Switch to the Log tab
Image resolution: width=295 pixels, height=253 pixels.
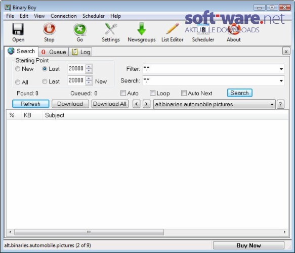(81, 52)
